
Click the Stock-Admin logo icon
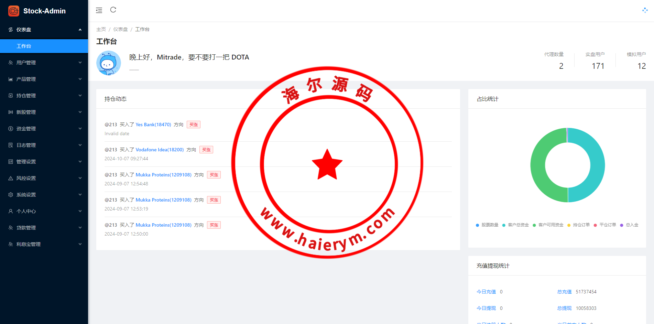click(x=14, y=11)
